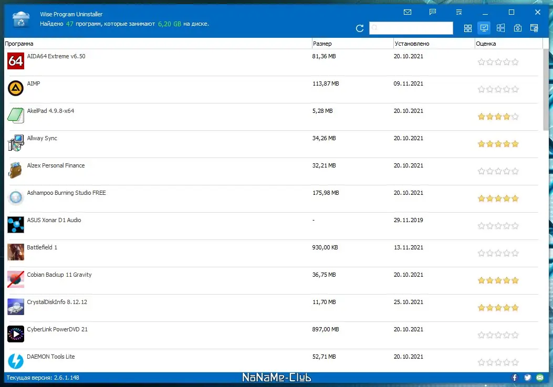Open the chat comment icon
The width and height of the screenshot is (553, 387).
click(433, 12)
